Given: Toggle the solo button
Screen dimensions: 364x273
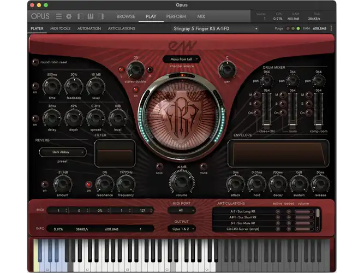Looking at the screenshot, I should (159, 167).
